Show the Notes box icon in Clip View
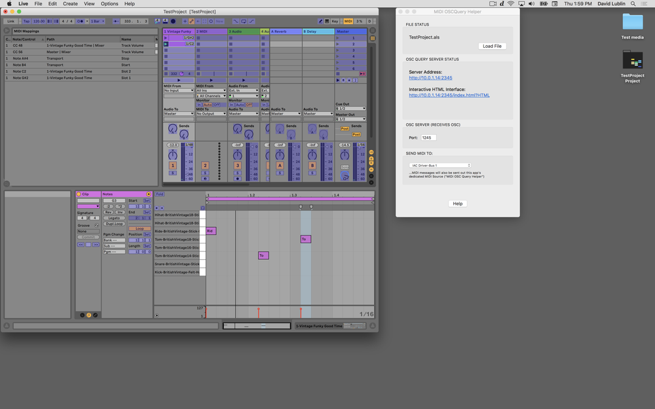The width and height of the screenshot is (655, 409). coord(88,315)
